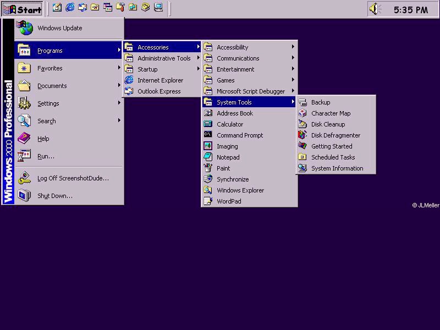The image size is (440, 330).
Task: Launch Command Prompt via its icon
Action: pyautogui.click(x=208, y=135)
